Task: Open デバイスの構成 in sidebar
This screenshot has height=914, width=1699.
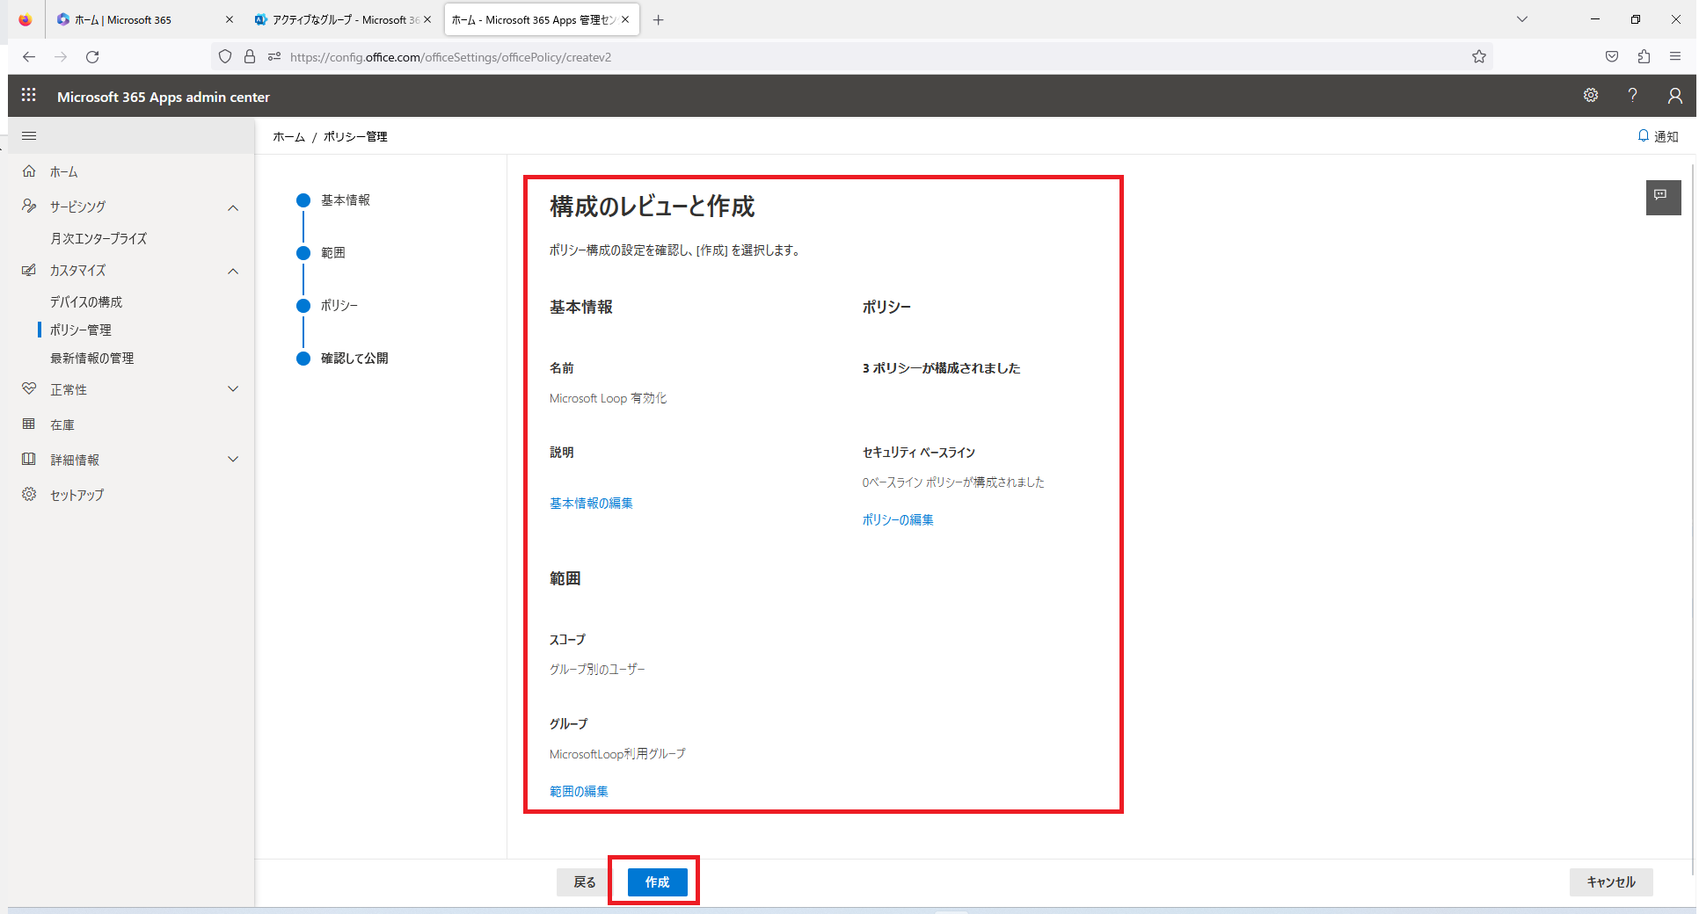Action: (x=86, y=301)
